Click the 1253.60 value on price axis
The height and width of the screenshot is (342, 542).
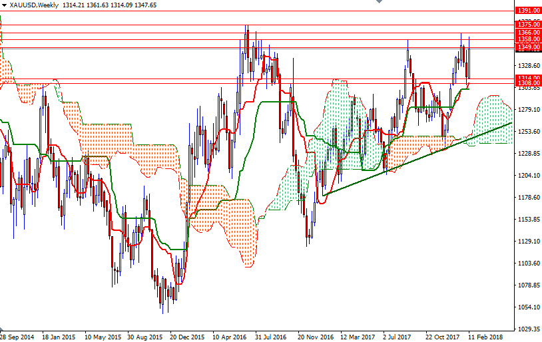(527, 132)
